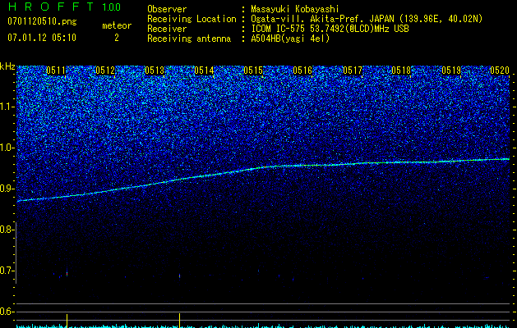Click the 0515 time marker
This screenshot has height=328, width=517.
pyautogui.click(x=253, y=71)
